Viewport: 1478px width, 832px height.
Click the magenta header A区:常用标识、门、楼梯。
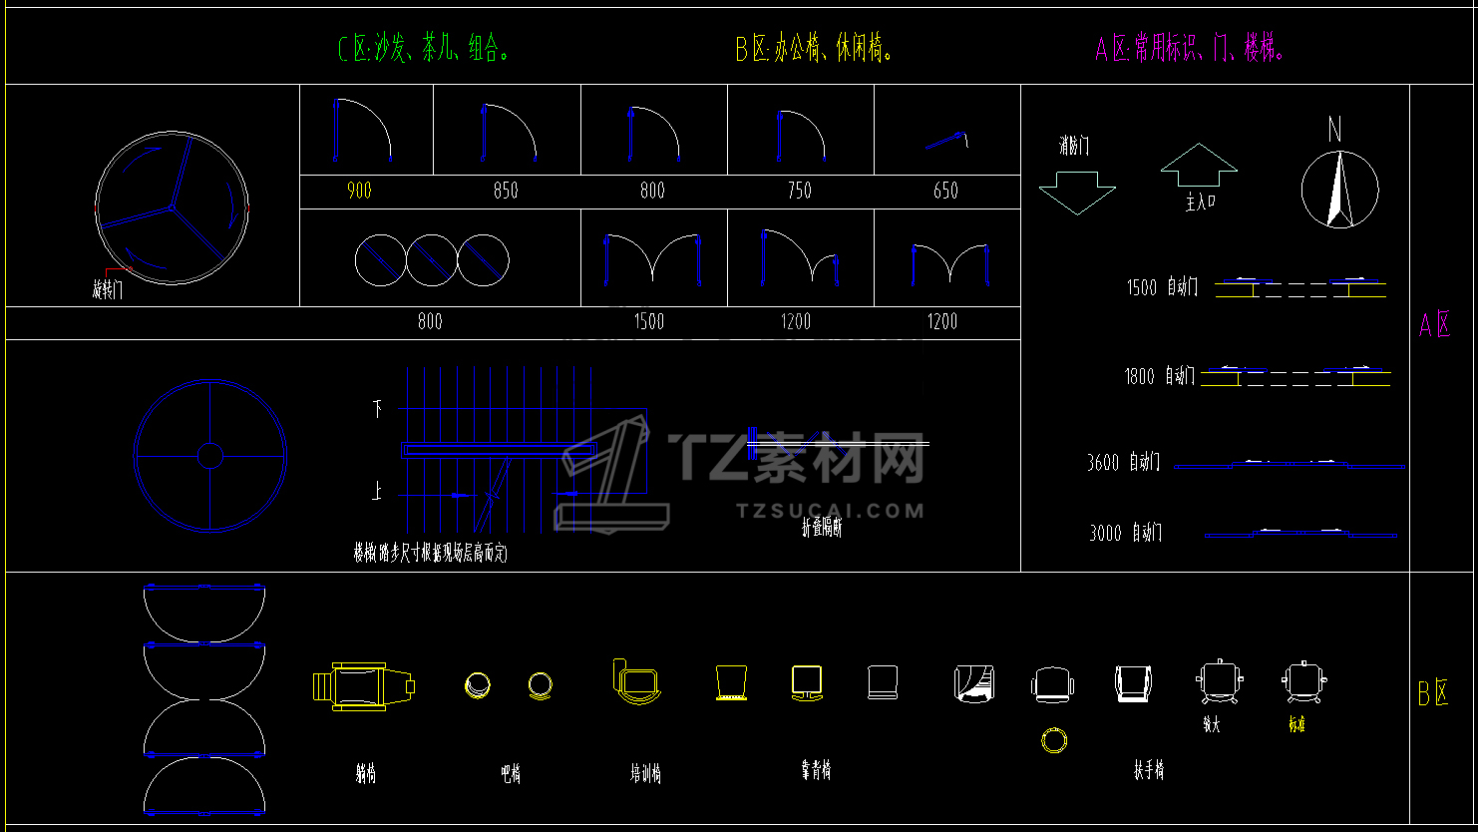(1190, 48)
